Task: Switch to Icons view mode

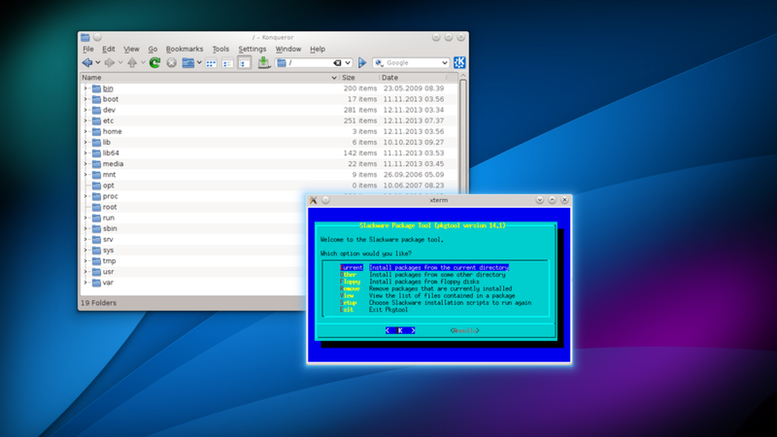Action: coord(211,63)
